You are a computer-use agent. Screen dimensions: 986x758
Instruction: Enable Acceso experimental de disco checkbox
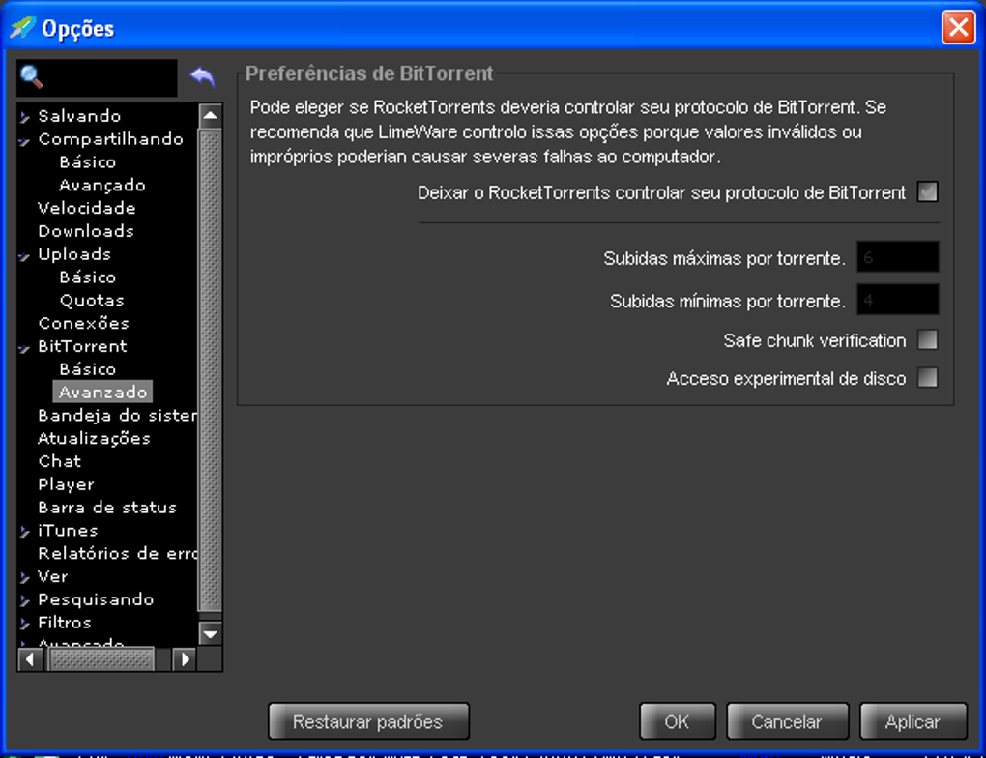tap(928, 377)
